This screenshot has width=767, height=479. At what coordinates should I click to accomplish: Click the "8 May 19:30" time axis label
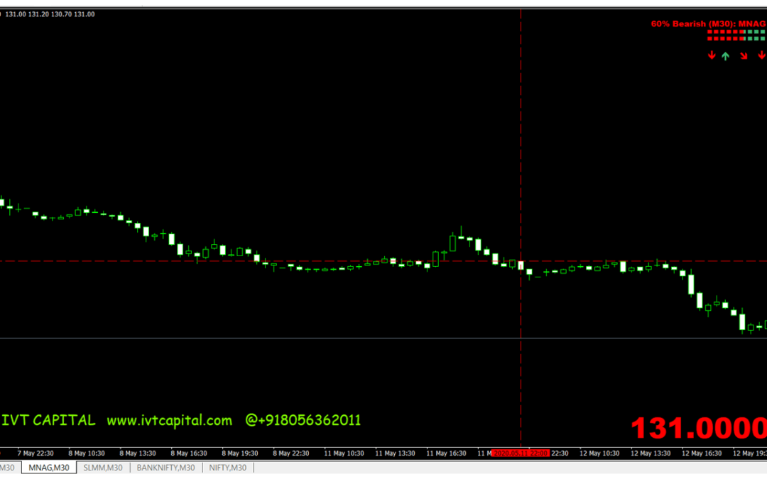coord(240,453)
